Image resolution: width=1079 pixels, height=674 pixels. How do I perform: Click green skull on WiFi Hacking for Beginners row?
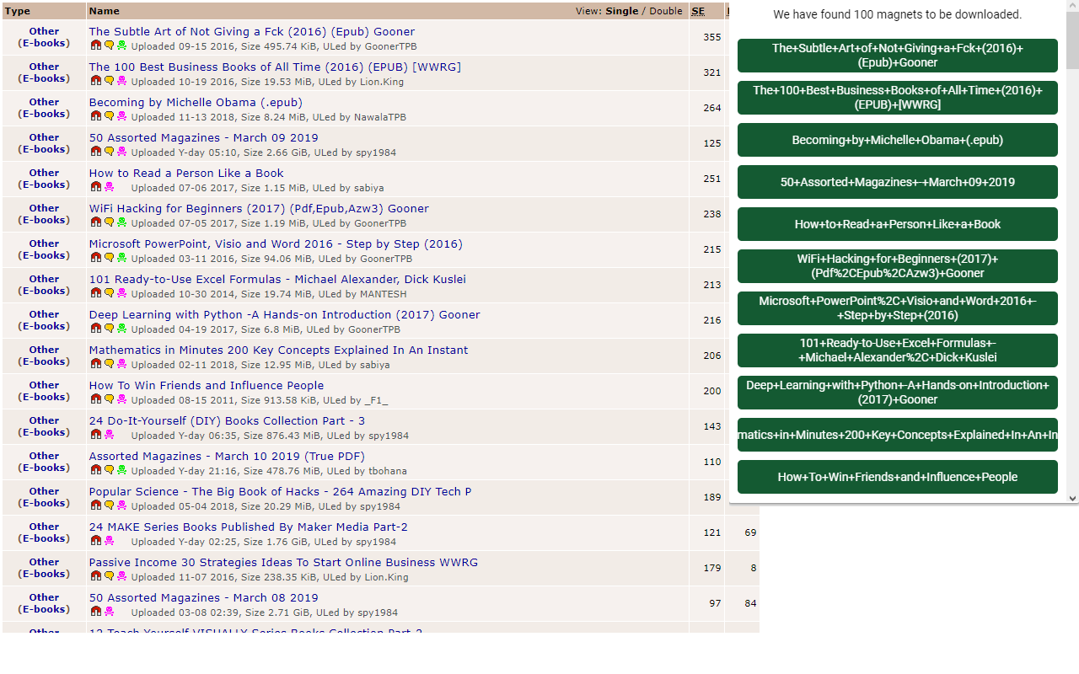[x=121, y=222]
